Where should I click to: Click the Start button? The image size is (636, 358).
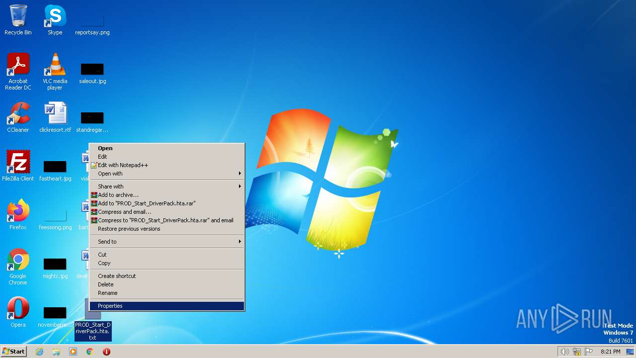(13, 352)
